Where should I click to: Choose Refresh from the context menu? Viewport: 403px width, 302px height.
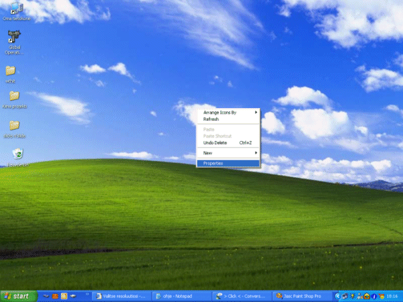coord(228,119)
